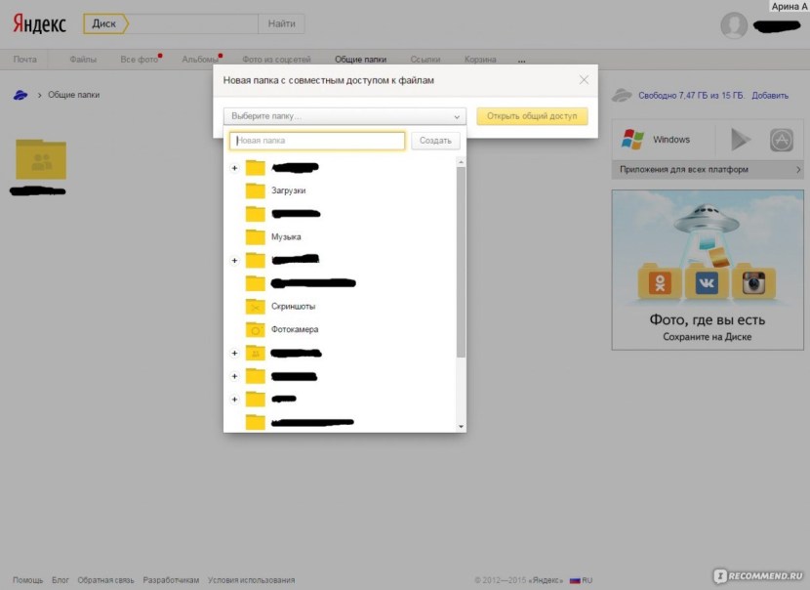810x590 pixels.
Task: Click the Yandex logo
Action: tap(40, 23)
